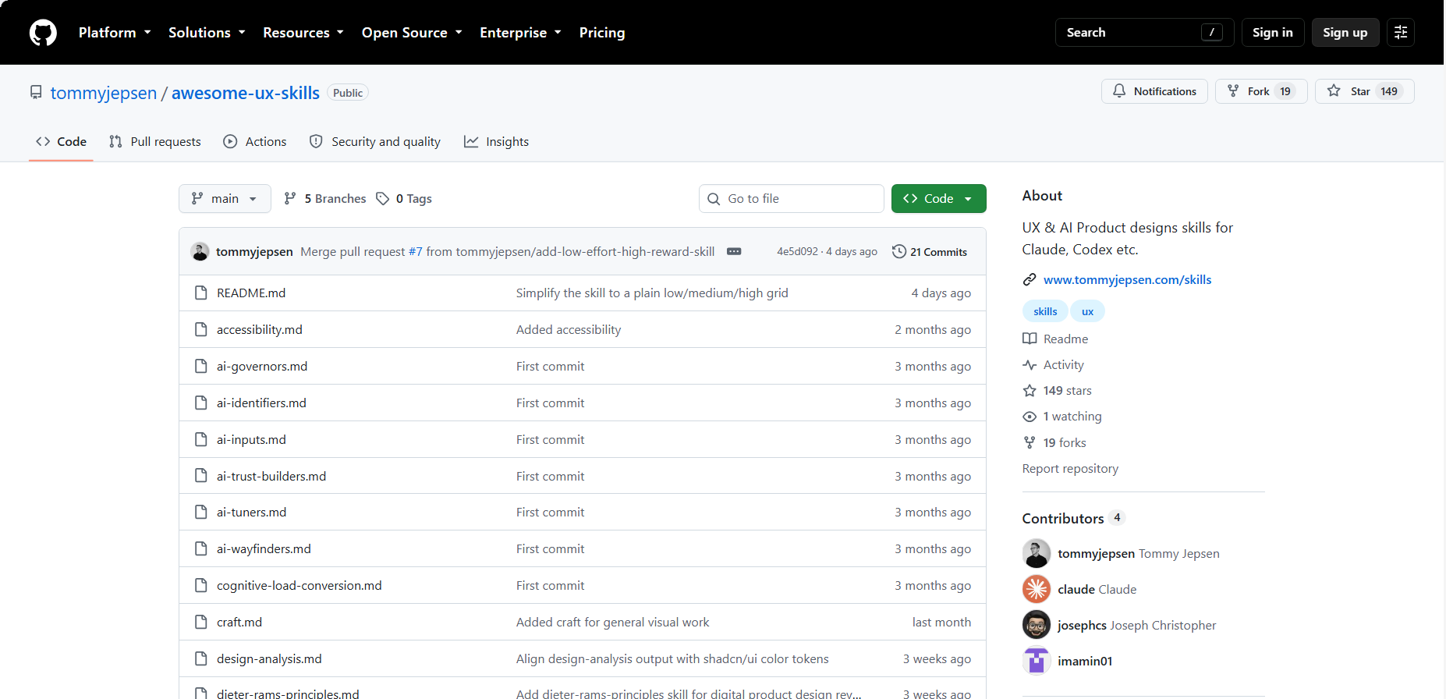
Task: Open the green Code dropdown button
Action: click(938, 199)
